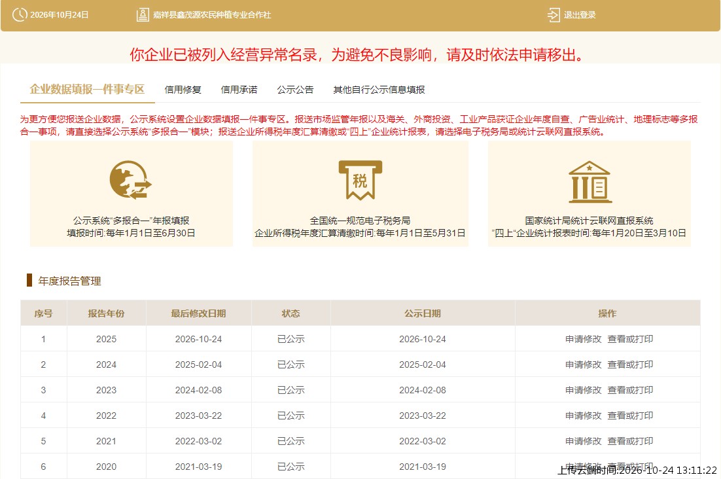721x479 pixels.
Task: Click the 报告年份 column header
Action: (106, 313)
